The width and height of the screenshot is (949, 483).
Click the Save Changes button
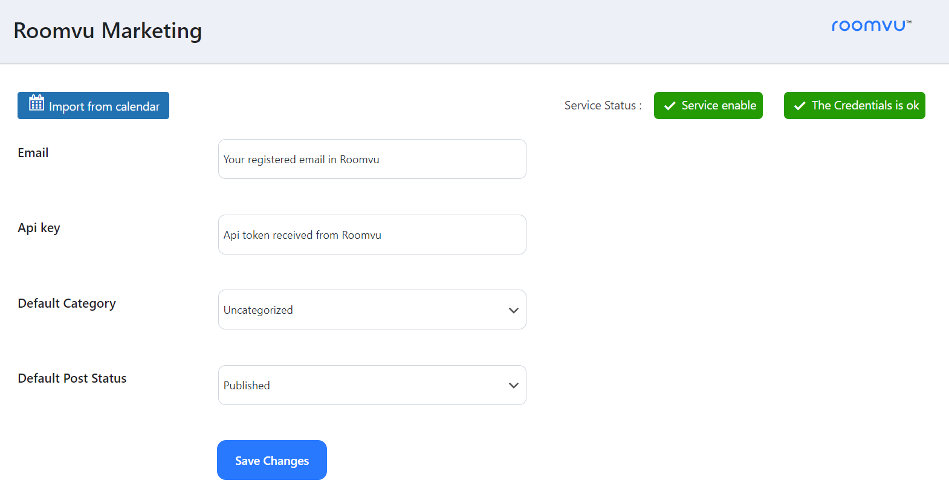(272, 460)
